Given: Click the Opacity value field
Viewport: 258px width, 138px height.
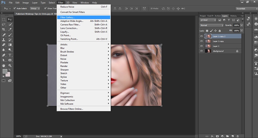Looking at the screenshot, I should click(236, 25).
